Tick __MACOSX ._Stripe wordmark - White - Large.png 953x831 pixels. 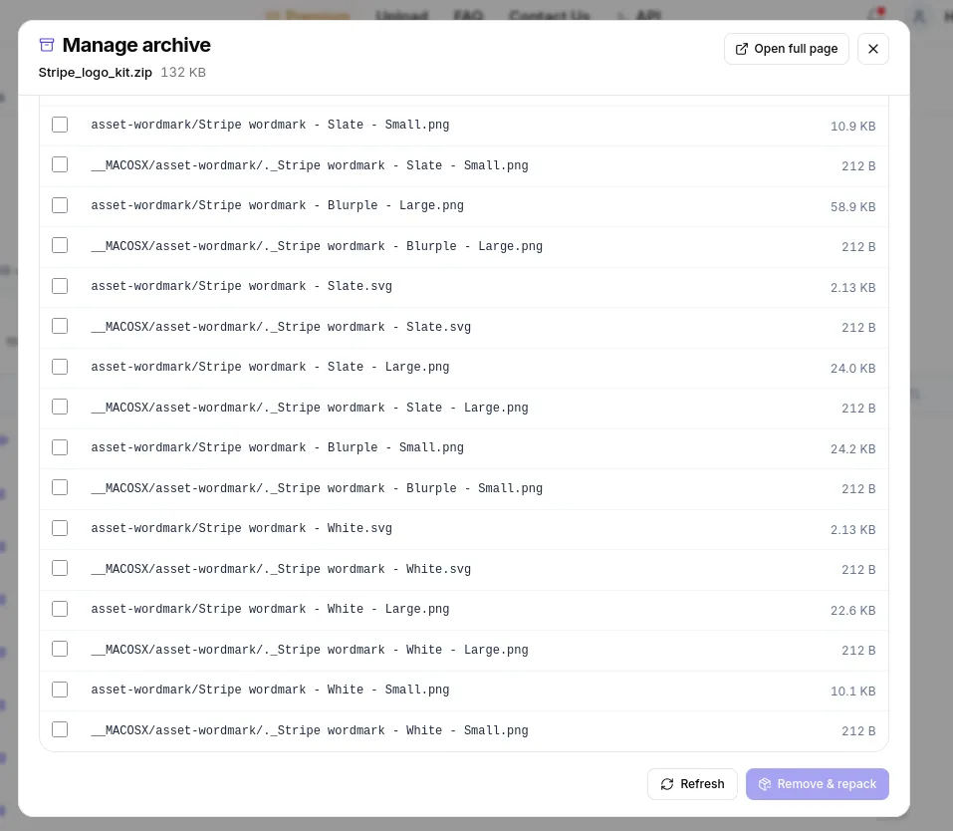pyautogui.click(x=60, y=649)
